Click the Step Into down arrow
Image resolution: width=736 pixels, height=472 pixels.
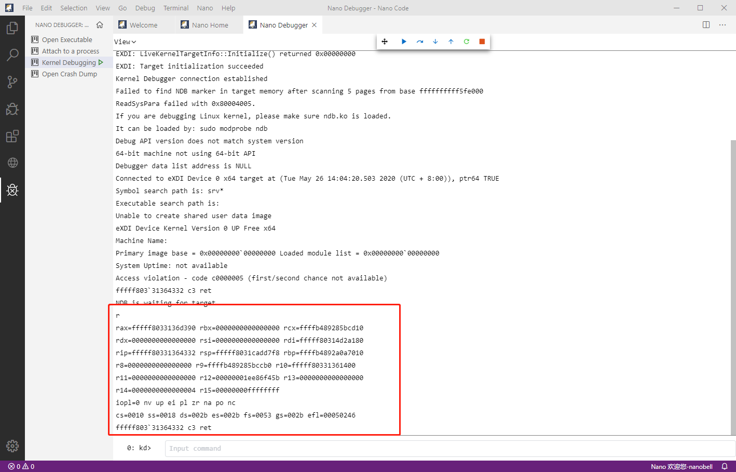tap(435, 42)
